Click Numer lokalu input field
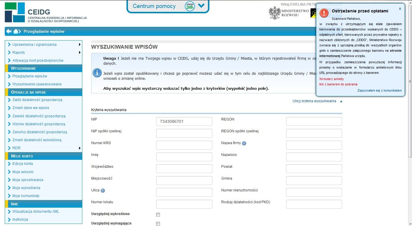Screen dimensions: 412x226 pos(184,204)
